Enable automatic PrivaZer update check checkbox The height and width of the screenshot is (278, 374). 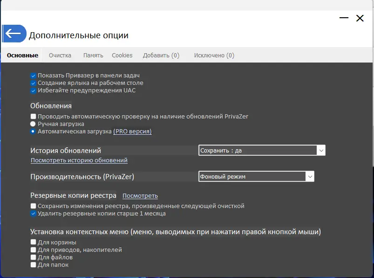coord(33,116)
